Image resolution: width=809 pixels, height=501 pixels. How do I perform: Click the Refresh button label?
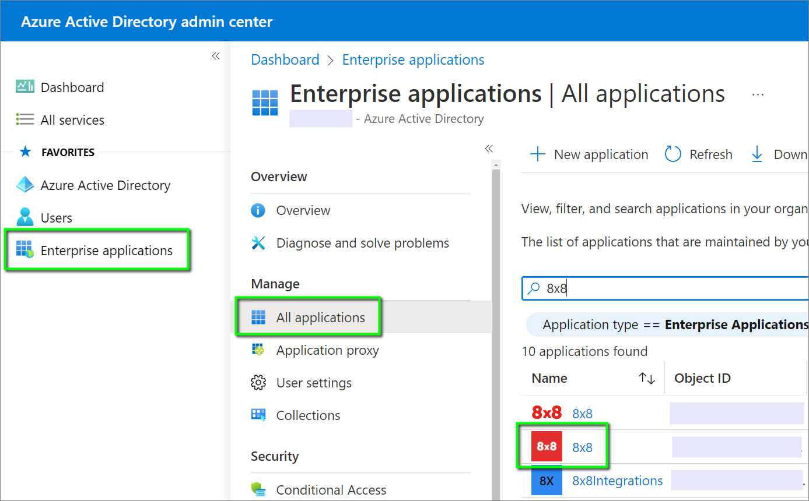coord(710,154)
